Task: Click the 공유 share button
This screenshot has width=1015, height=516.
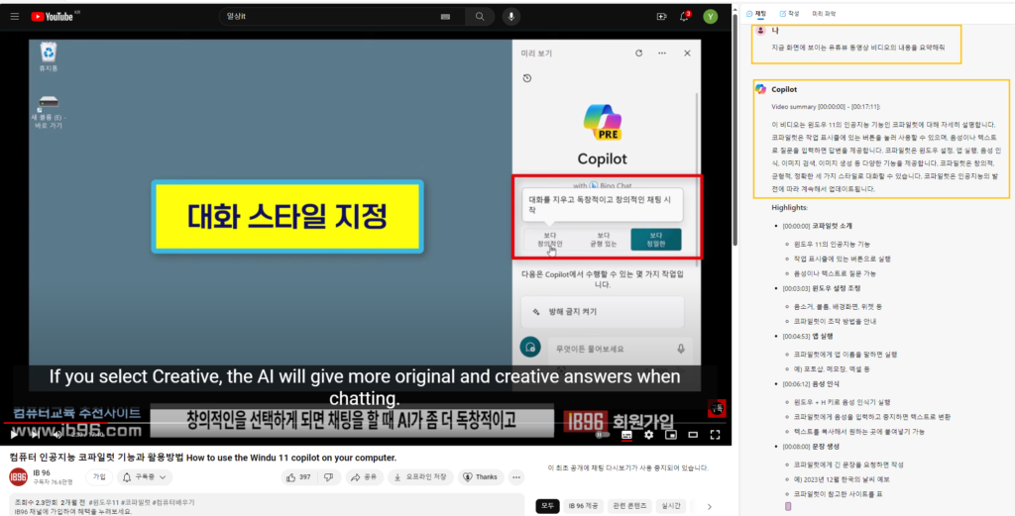Action: pos(364,477)
